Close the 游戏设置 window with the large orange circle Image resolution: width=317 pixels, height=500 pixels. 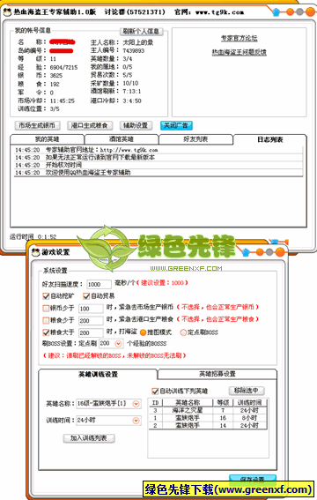coord(280,252)
